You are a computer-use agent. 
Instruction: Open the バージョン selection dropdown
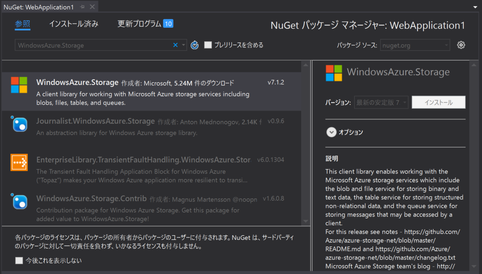381,102
